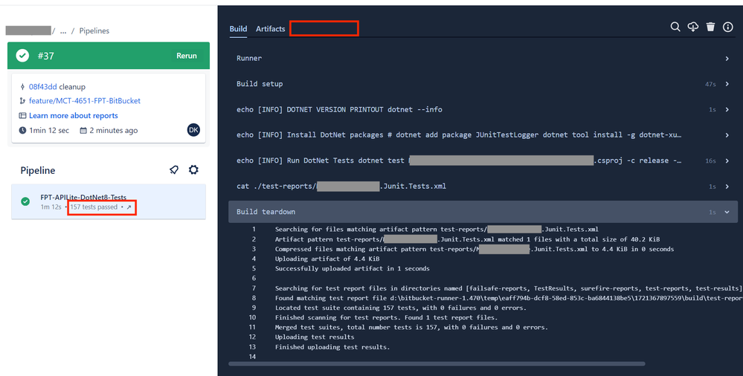Click the reports icon beside Learn more
Screen dimensions: 743x376
[x=22, y=115]
